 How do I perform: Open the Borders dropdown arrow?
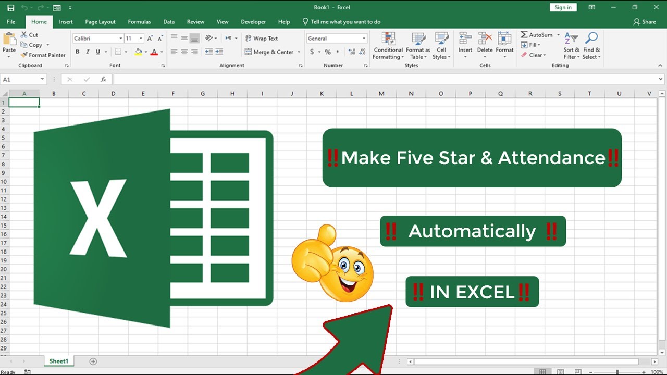126,52
